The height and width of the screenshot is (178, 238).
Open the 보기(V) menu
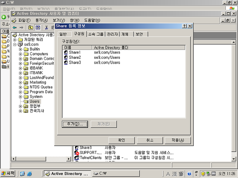[59, 20]
